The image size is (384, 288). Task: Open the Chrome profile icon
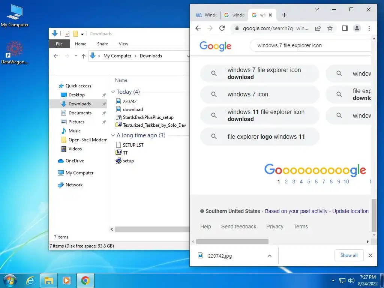[357, 28]
